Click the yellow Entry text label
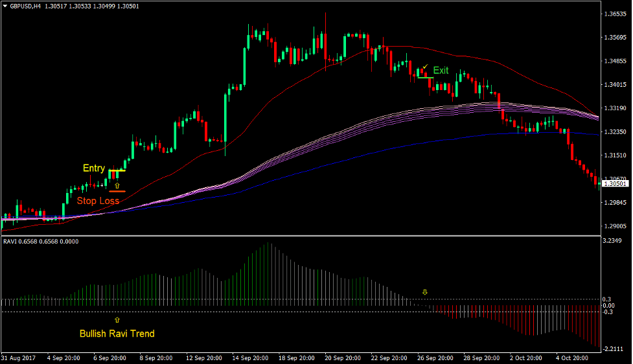 pyautogui.click(x=94, y=168)
